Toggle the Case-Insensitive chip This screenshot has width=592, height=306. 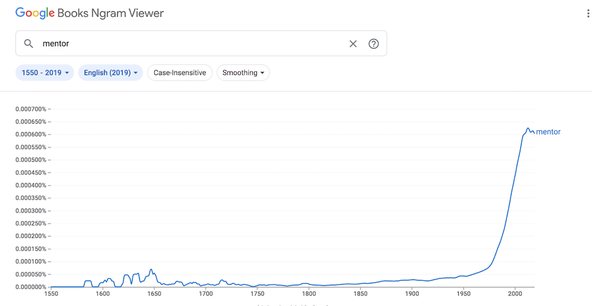click(x=180, y=73)
